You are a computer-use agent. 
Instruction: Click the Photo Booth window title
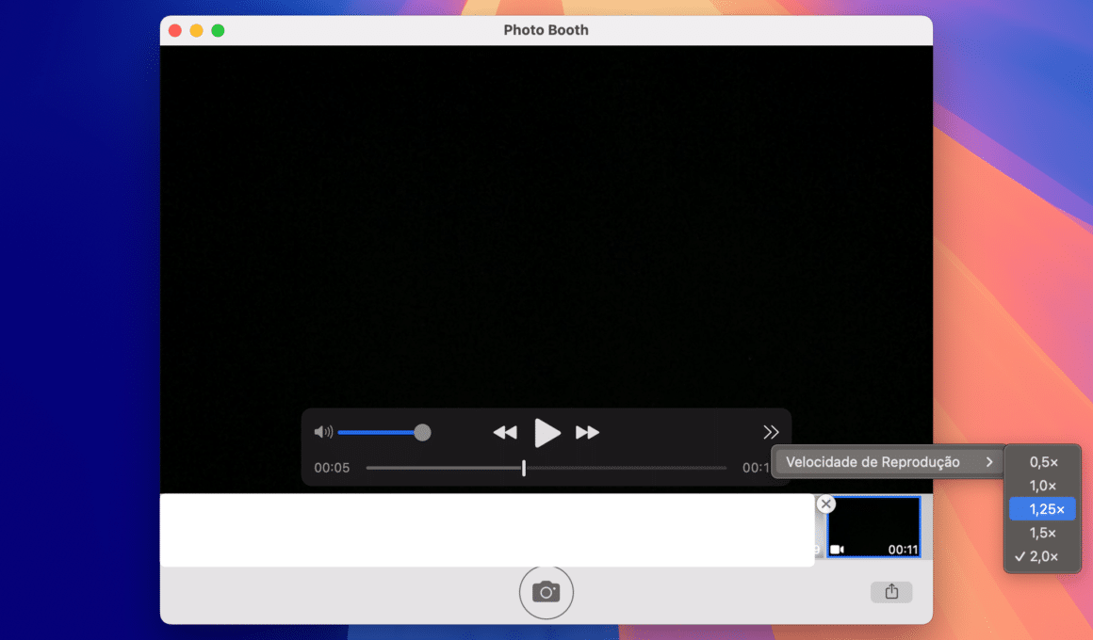546,31
